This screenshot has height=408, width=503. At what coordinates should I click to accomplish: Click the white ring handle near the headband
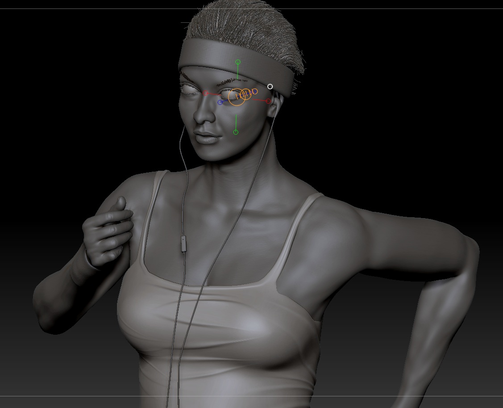[270, 86]
